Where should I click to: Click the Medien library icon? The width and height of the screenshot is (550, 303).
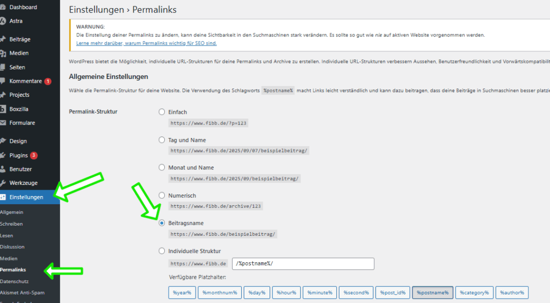point(3,53)
